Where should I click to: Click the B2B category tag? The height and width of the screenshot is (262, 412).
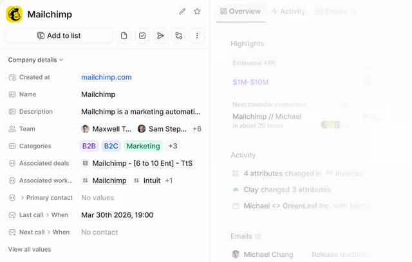click(89, 146)
